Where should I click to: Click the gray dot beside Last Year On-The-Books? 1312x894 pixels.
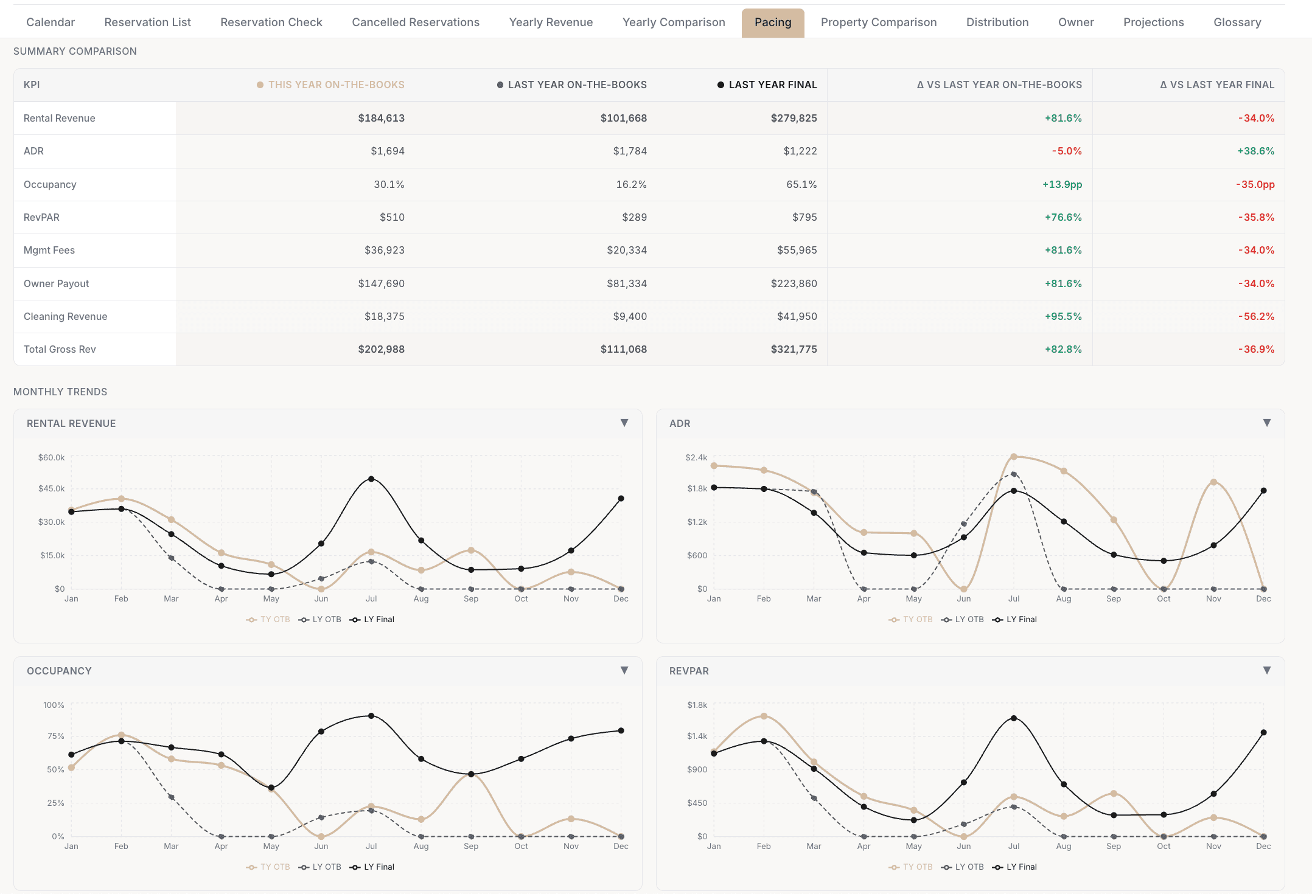[x=500, y=85]
